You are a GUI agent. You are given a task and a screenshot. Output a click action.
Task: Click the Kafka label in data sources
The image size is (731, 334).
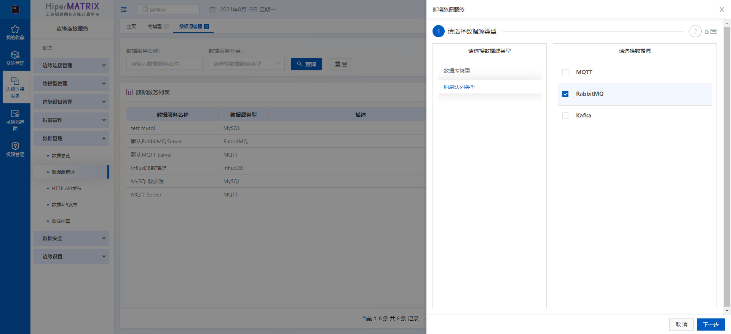(x=583, y=116)
